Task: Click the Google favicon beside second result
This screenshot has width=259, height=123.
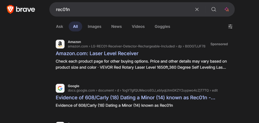Action: click(60, 88)
